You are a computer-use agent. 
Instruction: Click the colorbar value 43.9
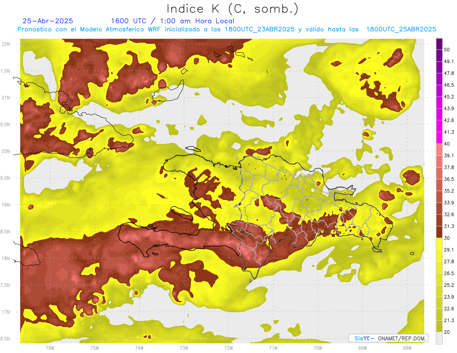449,109
